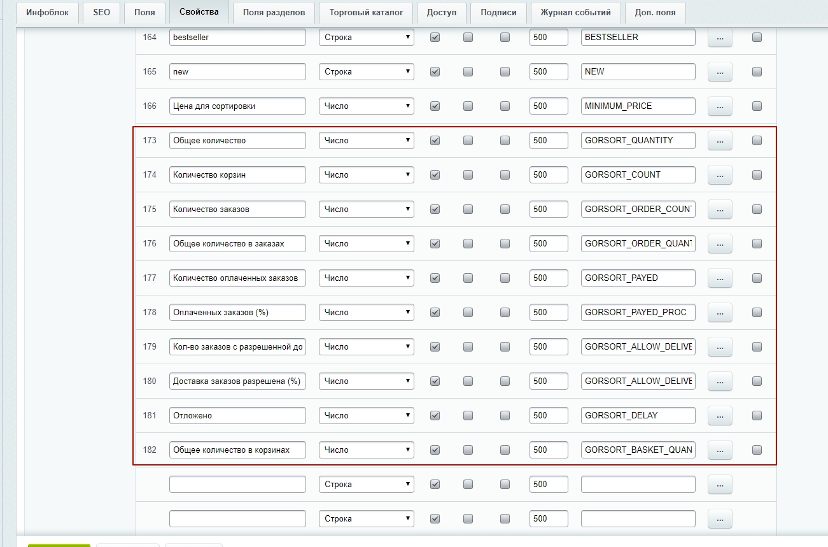Go to 'Журнал событий' tab
The width and height of the screenshot is (828, 547).
pos(575,12)
